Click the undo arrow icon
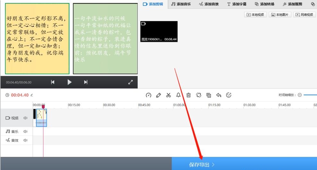The height and width of the screenshot is (170, 317). [x=219, y=95]
